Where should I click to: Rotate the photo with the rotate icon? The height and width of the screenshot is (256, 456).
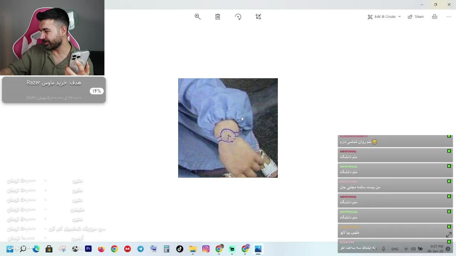click(238, 17)
